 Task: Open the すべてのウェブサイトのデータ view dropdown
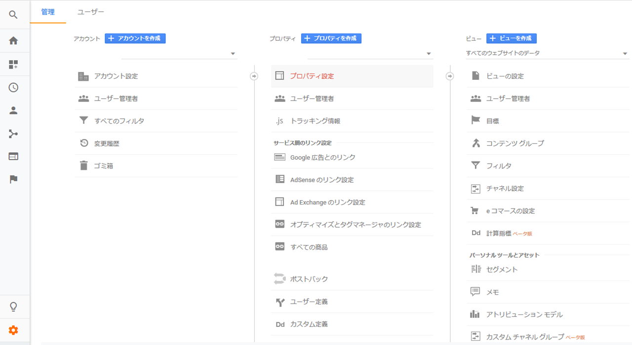point(547,53)
